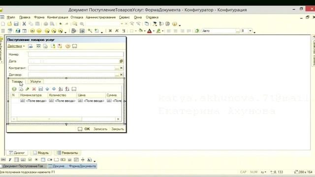Select the Input field ab control tool

coord(23,160)
